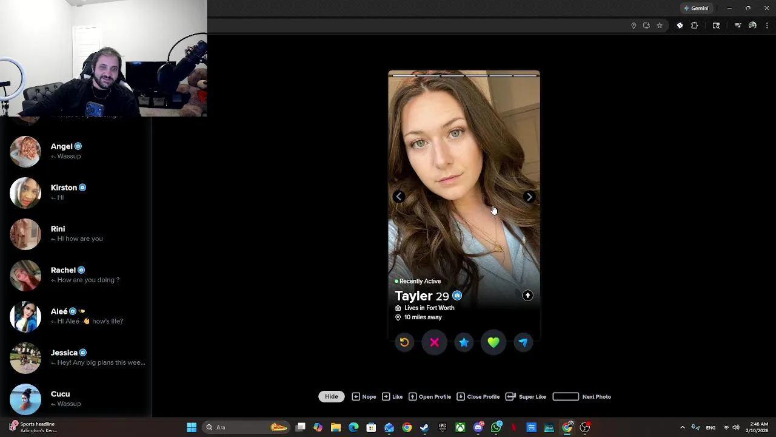
Task: Open Discord from the taskbar
Action: pyautogui.click(x=478, y=427)
